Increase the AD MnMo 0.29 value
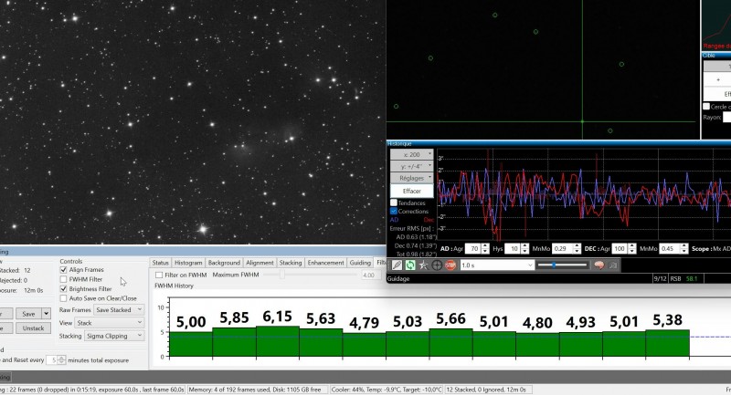Viewport: 731px width, 395px height. [577, 246]
